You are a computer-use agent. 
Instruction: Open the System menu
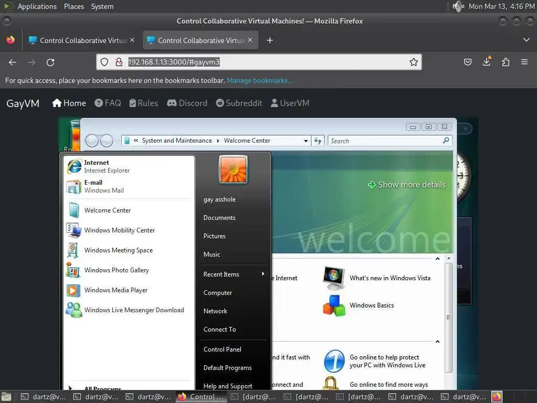[102, 6]
